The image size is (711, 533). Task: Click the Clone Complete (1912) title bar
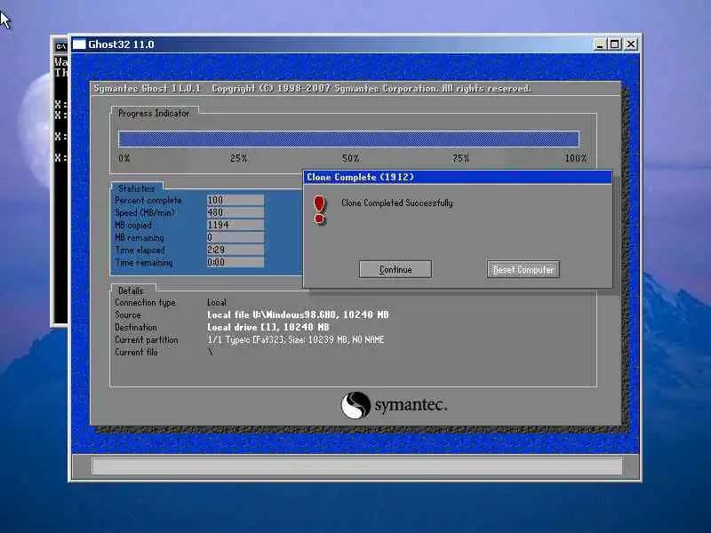point(457,177)
